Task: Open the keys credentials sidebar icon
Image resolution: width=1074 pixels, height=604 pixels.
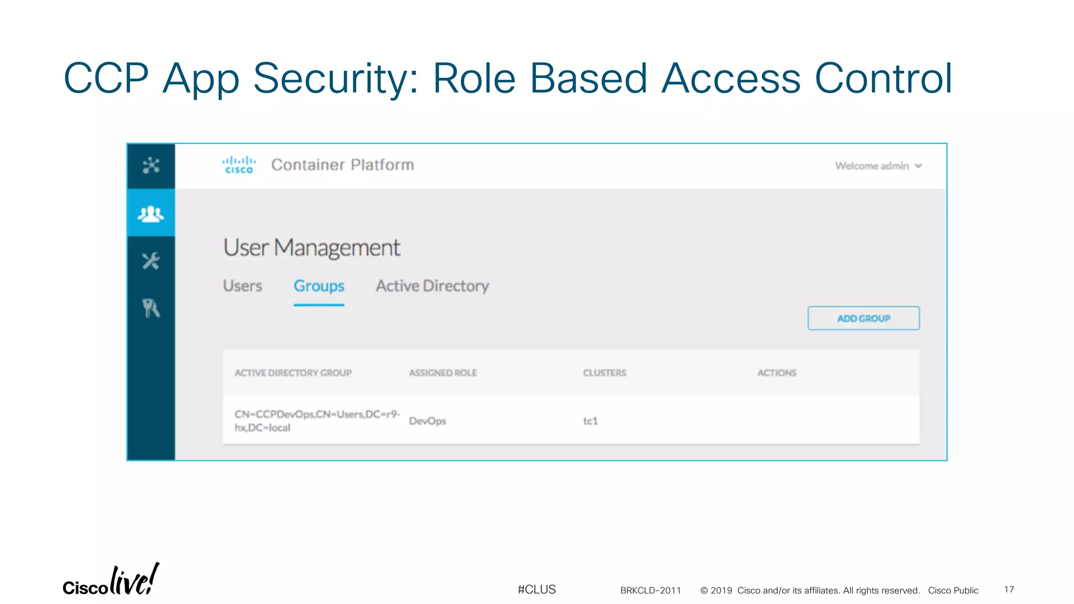Action: [x=151, y=308]
